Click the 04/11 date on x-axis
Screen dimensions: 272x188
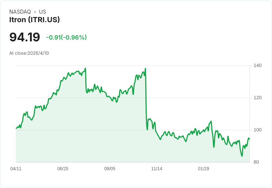(16, 169)
